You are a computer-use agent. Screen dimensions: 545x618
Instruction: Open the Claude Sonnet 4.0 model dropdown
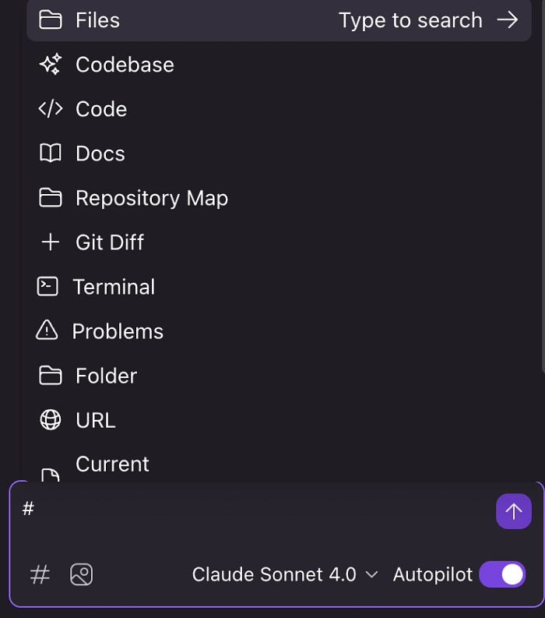coord(285,574)
